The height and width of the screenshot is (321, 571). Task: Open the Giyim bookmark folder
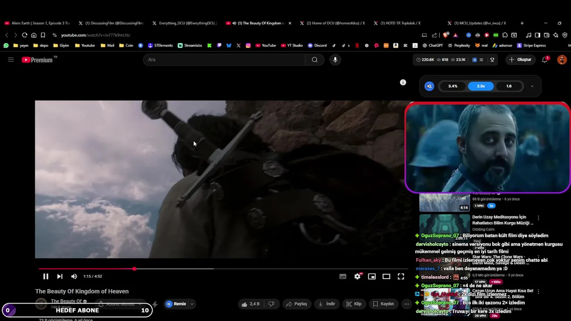[61, 45]
